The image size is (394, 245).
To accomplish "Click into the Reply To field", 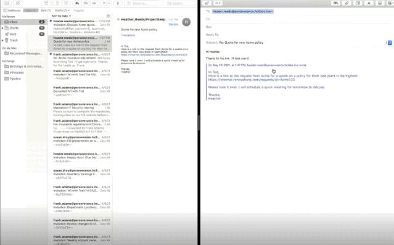I will 305,35.
